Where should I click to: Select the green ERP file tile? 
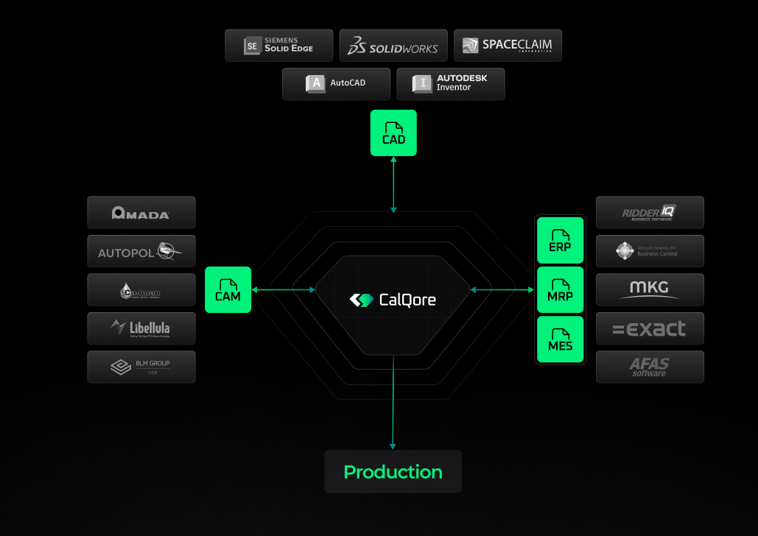[x=560, y=240]
